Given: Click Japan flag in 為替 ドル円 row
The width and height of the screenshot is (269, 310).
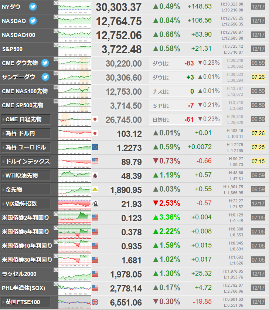Looking at the screenshot, I should click(95, 133).
